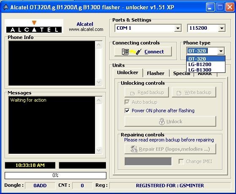Select LG-B1200 from phone type list
The image size is (236, 194).
206,64
